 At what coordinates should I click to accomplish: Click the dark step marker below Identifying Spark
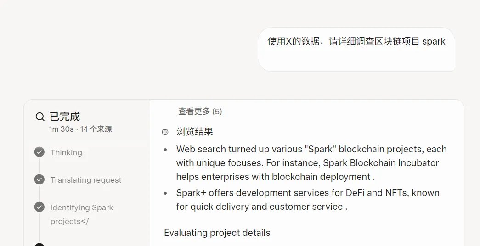pos(39,245)
